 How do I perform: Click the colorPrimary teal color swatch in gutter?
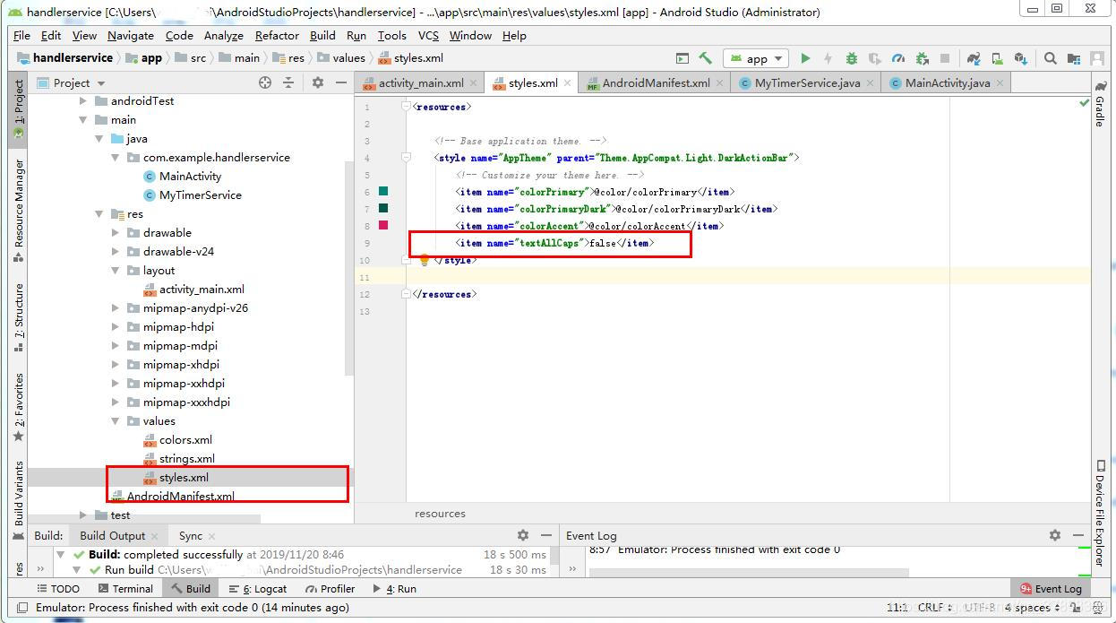(383, 192)
